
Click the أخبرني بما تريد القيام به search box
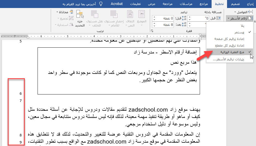(79, 4)
